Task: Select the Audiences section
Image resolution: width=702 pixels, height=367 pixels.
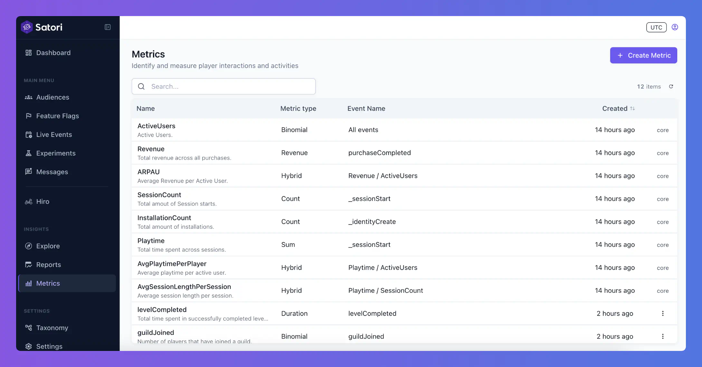Action: [52, 97]
